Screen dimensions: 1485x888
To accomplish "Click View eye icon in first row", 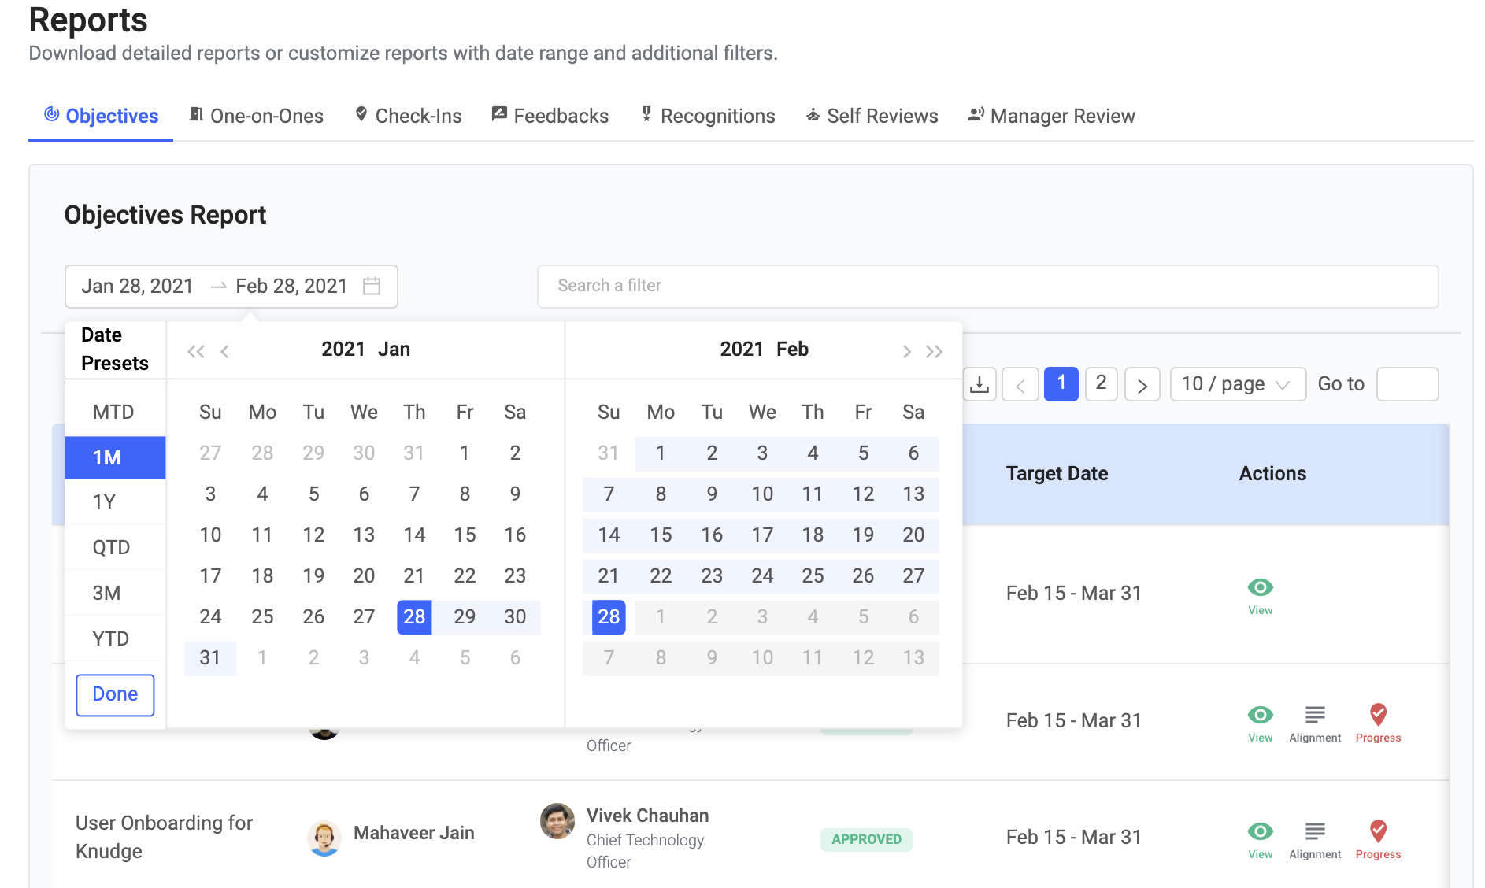I will click(1260, 588).
